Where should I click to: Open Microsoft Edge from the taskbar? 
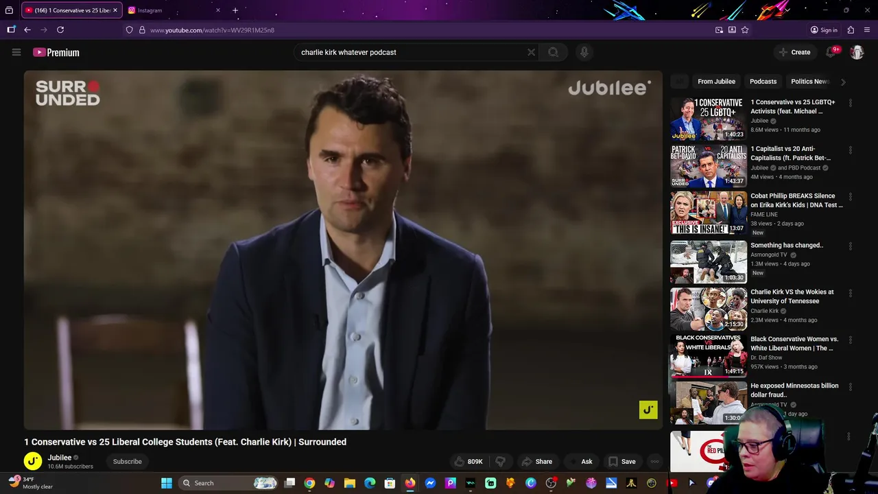[x=370, y=483]
